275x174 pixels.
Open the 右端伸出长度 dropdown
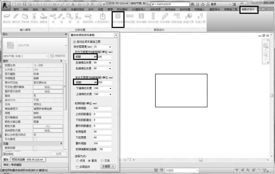click(110, 69)
